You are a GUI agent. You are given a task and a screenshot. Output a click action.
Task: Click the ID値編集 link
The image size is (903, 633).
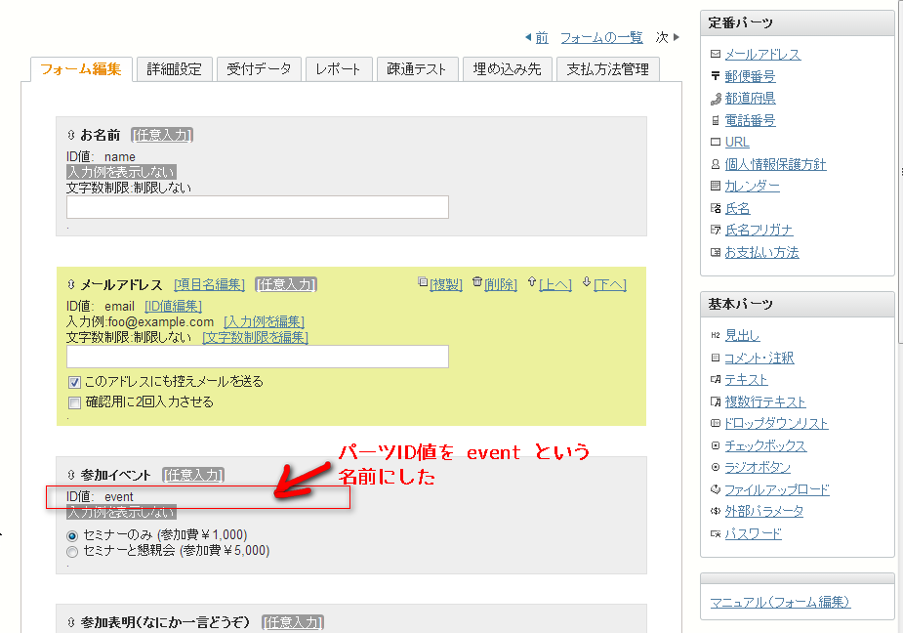174,307
